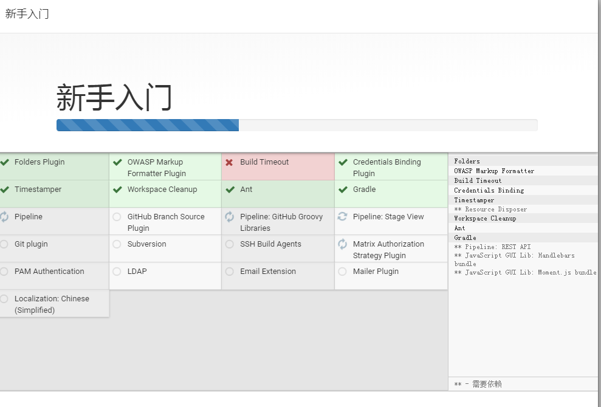
Task: Click the ** Resource Disposer log entry
Action: [x=490, y=209]
